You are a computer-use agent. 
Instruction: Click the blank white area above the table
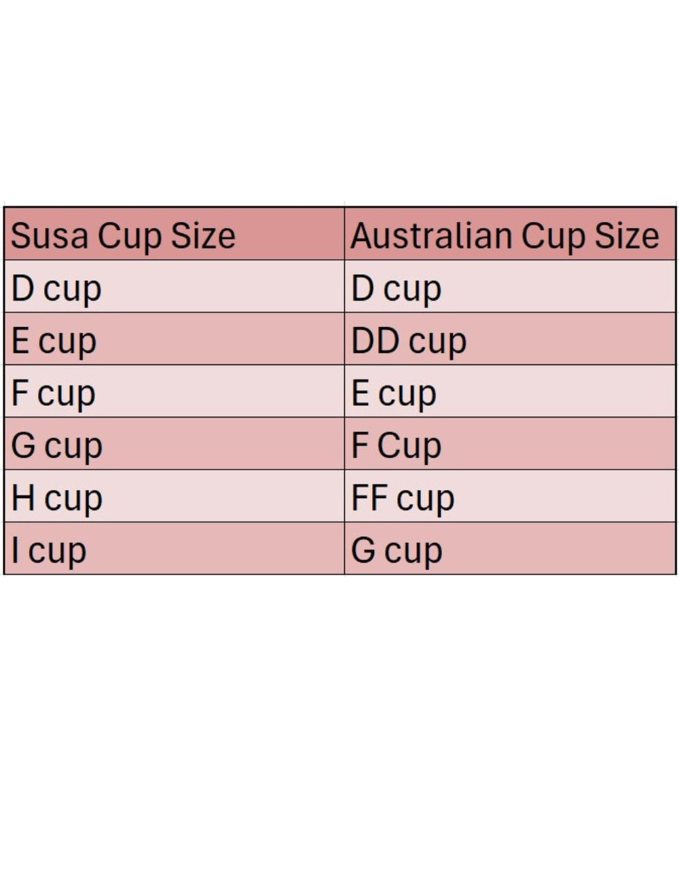[x=339, y=102]
